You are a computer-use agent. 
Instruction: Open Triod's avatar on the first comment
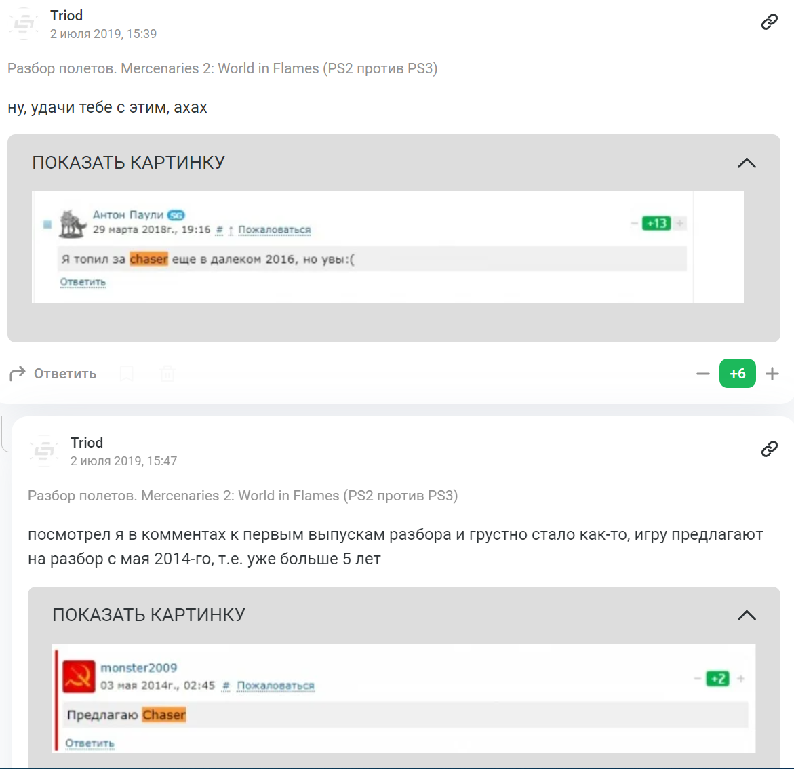click(24, 24)
